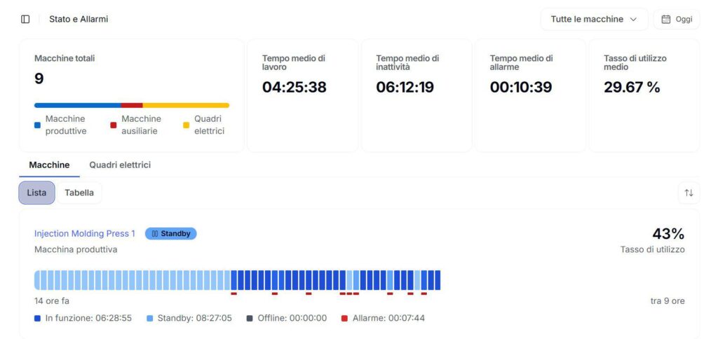The image size is (718, 339).
Task: Toggle the sidebar panel icon
Action: pos(26,19)
